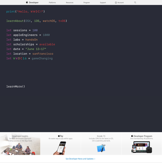Click the Xcode hammer app icon
Screen dimensions: 162x163
pos(101,148)
